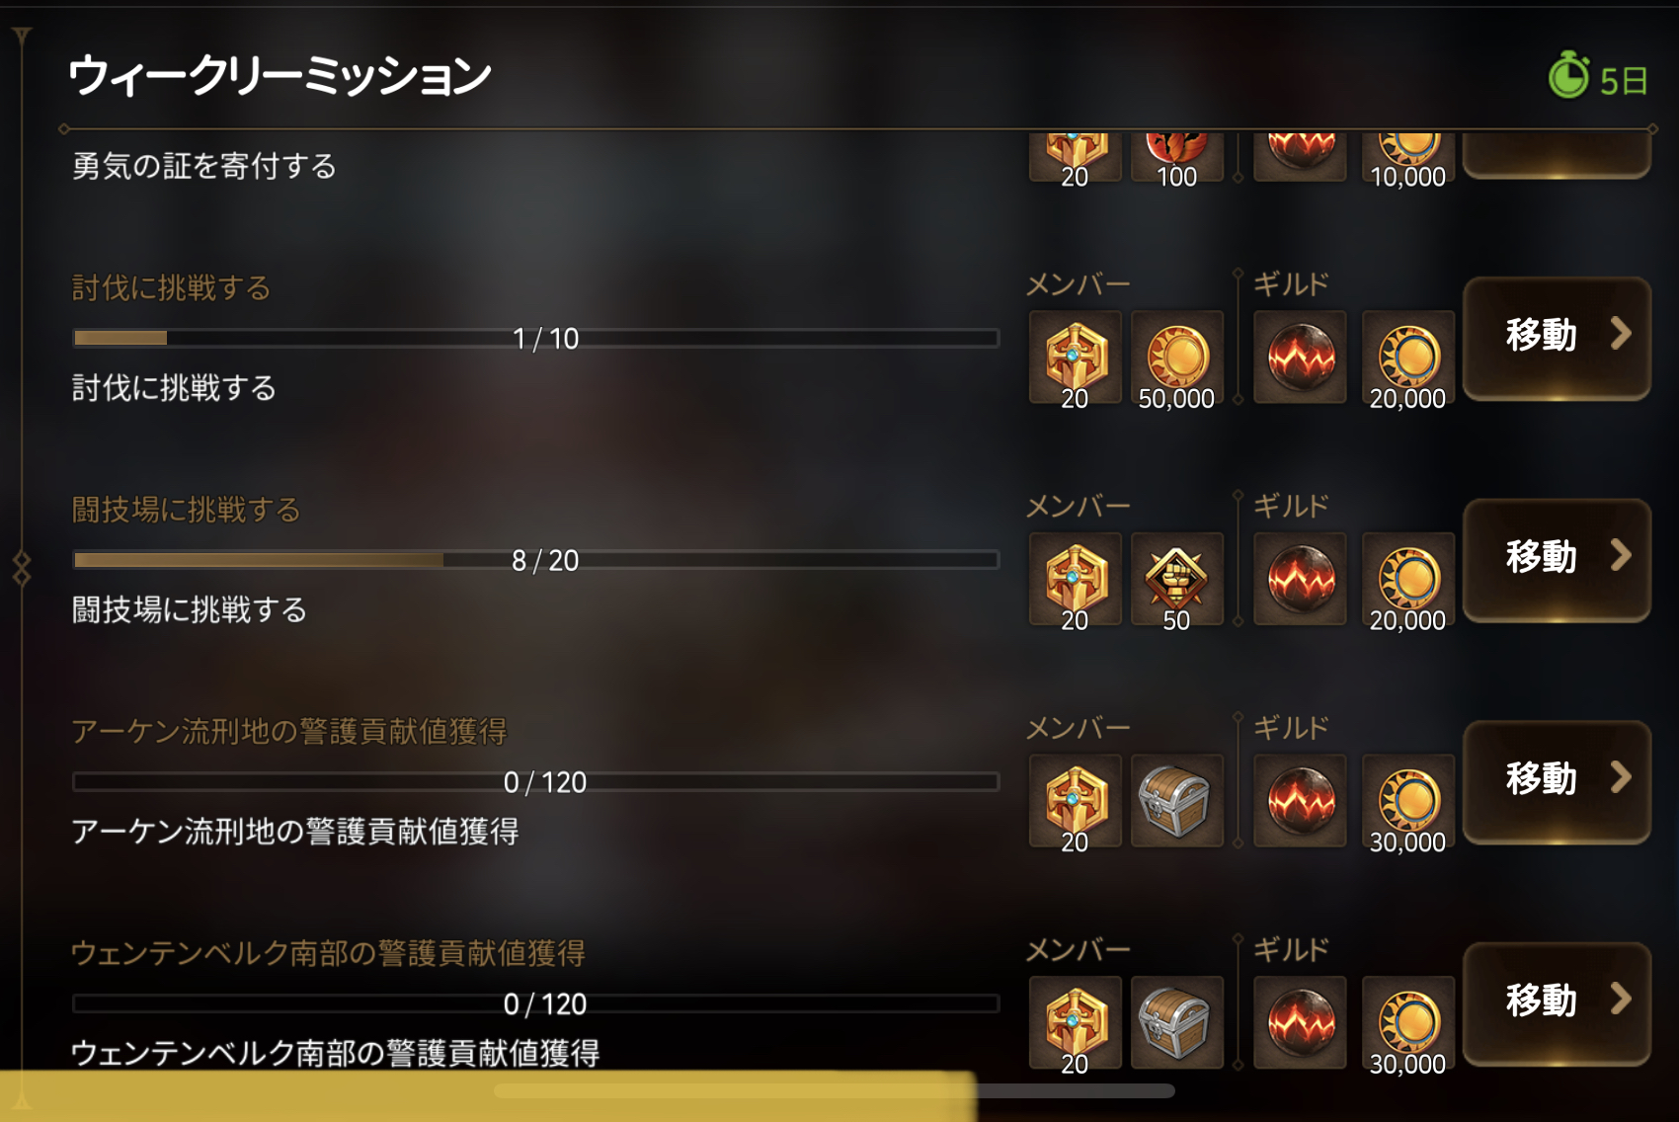Tap the 移動 button for 闘技場に挑戦する
This screenshot has width=1679, height=1122.
[1557, 560]
